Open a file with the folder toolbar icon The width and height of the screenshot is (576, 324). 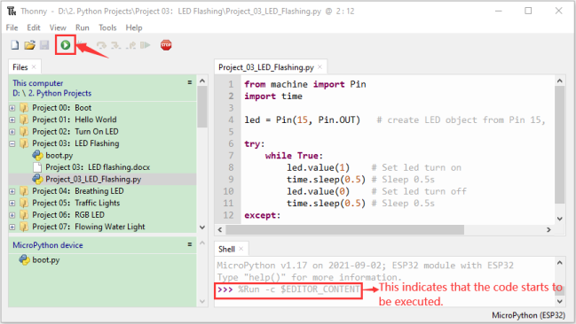point(29,45)
